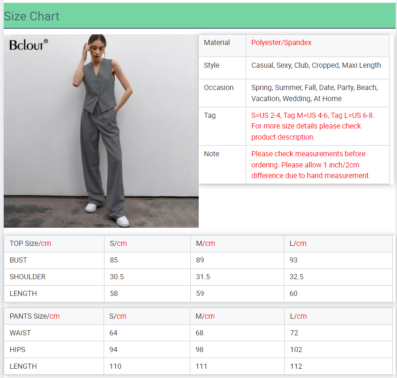The image size is (397, 378).
Task: Click the Polyester/Spandex material text
Action: pos(281,43)
